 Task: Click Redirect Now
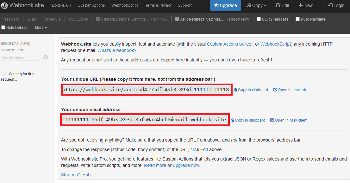[x=237, y=19]
